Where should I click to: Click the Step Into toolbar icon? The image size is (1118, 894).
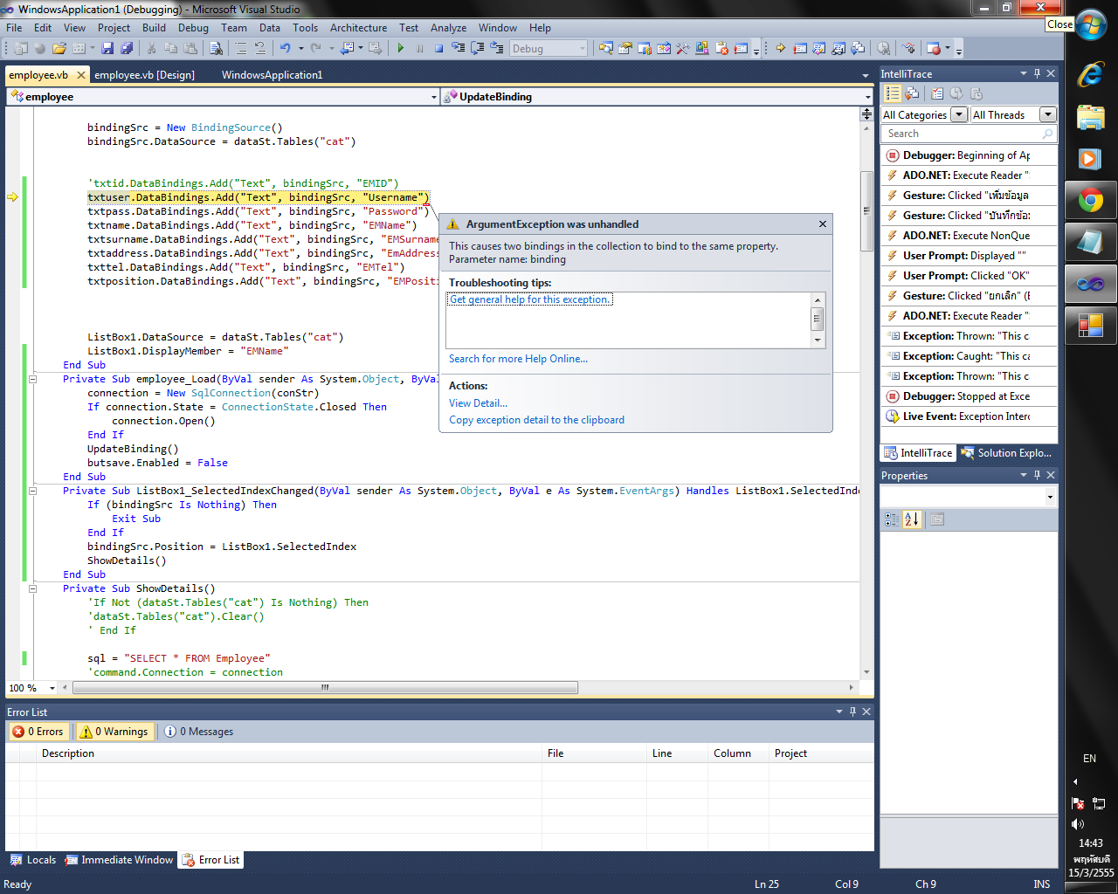458,49
